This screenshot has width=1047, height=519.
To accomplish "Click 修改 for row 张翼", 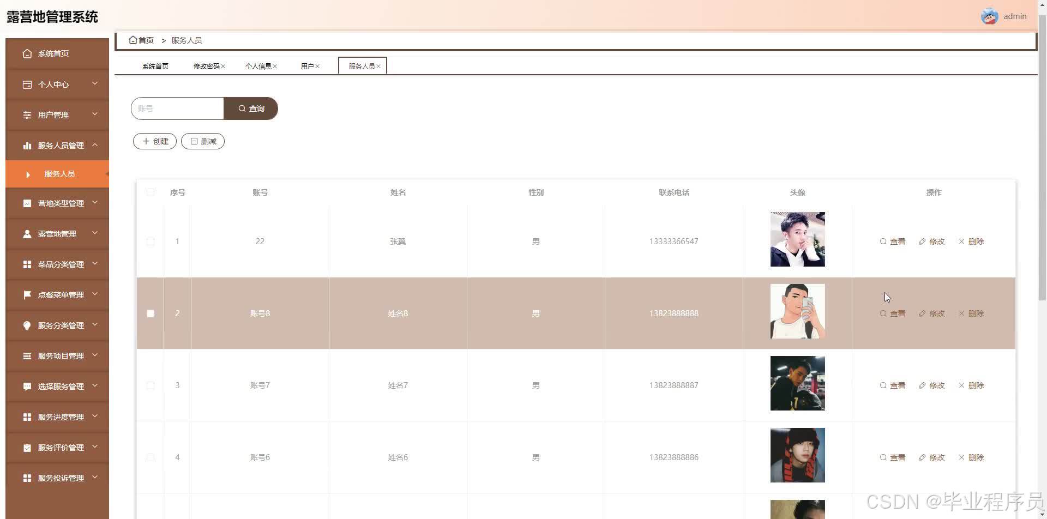I will click(x=931, y=242).
